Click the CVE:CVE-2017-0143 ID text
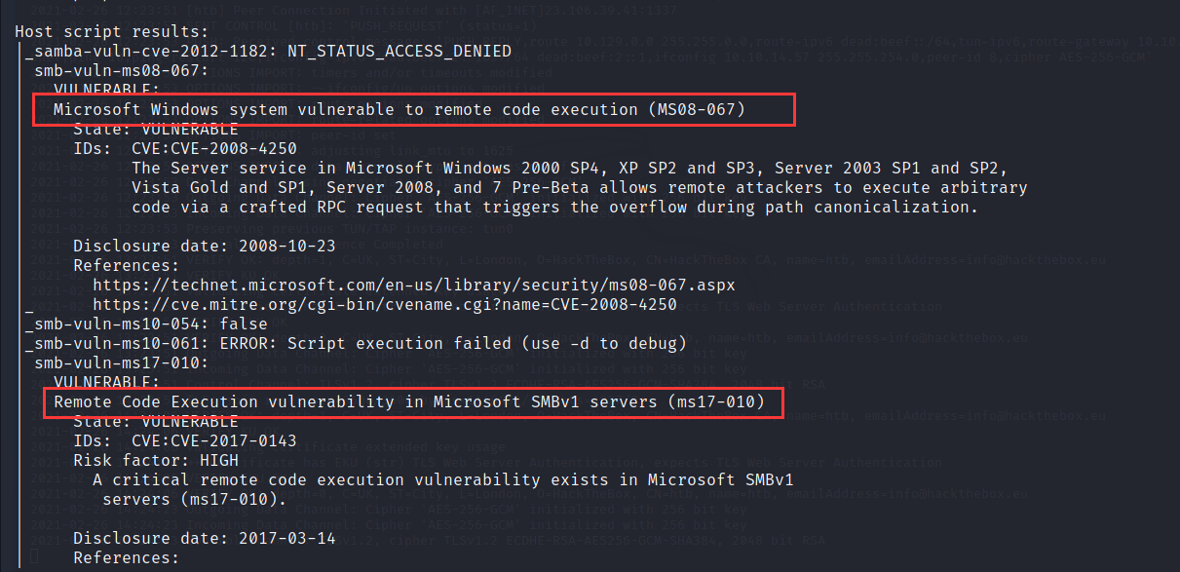Viewport: 1180px width, 572px height. click(x=213, y=440)
